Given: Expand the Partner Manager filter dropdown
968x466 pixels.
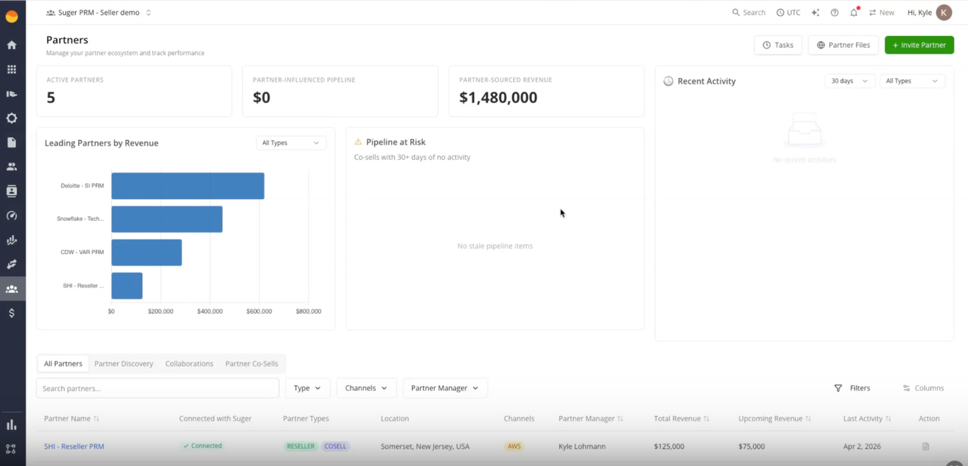Looking at the screenshot, I should (x=445, y=388).
